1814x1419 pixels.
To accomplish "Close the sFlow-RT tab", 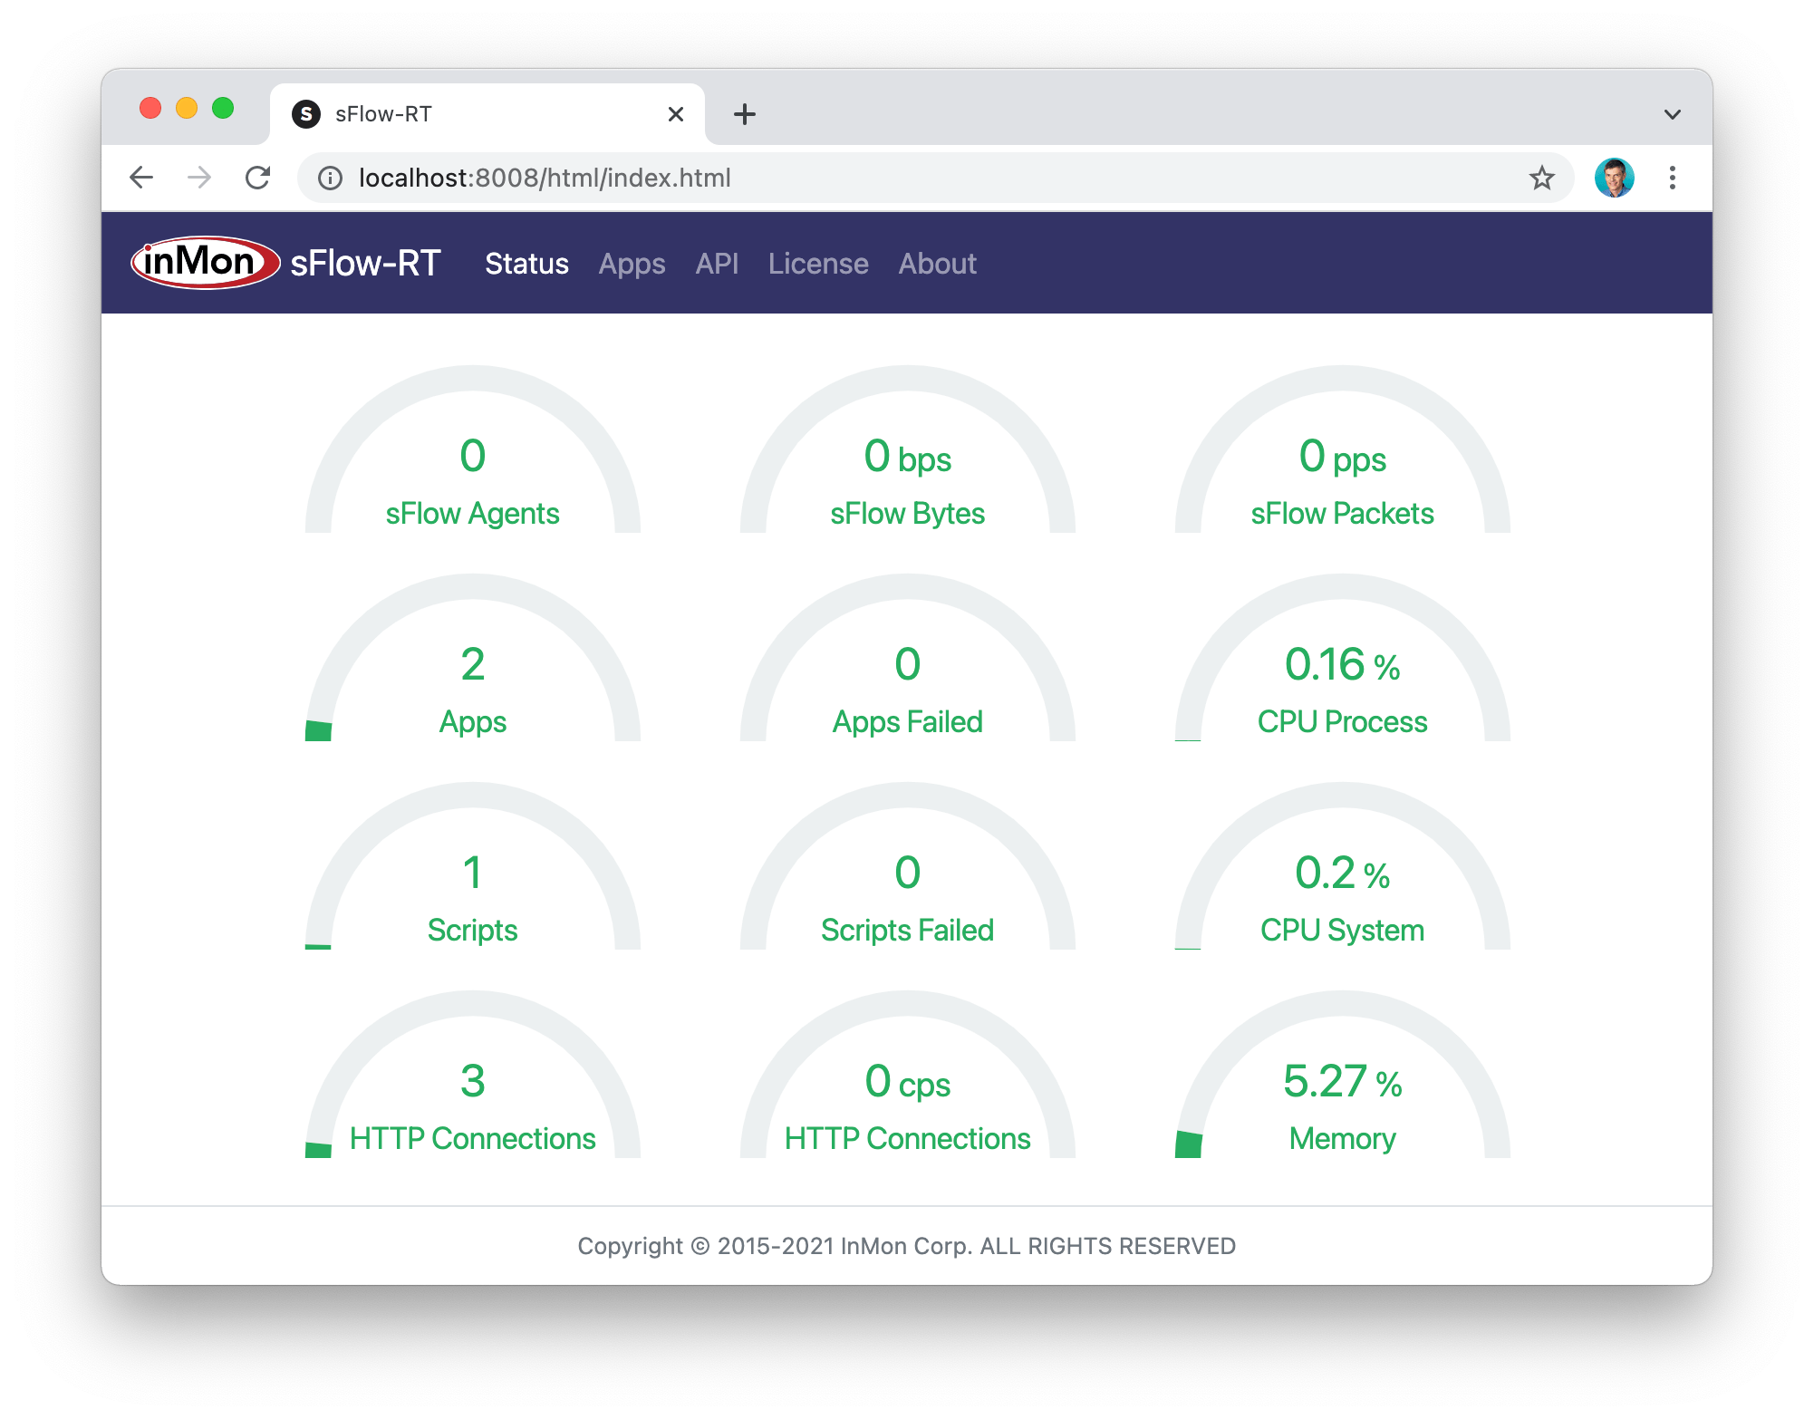I will 675,114.
